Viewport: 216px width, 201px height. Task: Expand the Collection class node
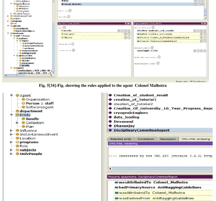(17, 123)
